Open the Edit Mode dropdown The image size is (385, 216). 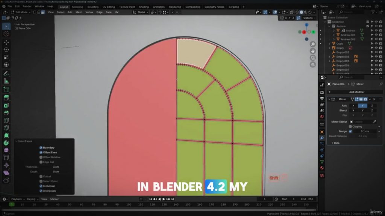pos(20,12)
